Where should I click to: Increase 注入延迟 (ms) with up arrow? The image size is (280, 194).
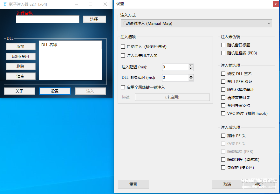click(191, 66)
